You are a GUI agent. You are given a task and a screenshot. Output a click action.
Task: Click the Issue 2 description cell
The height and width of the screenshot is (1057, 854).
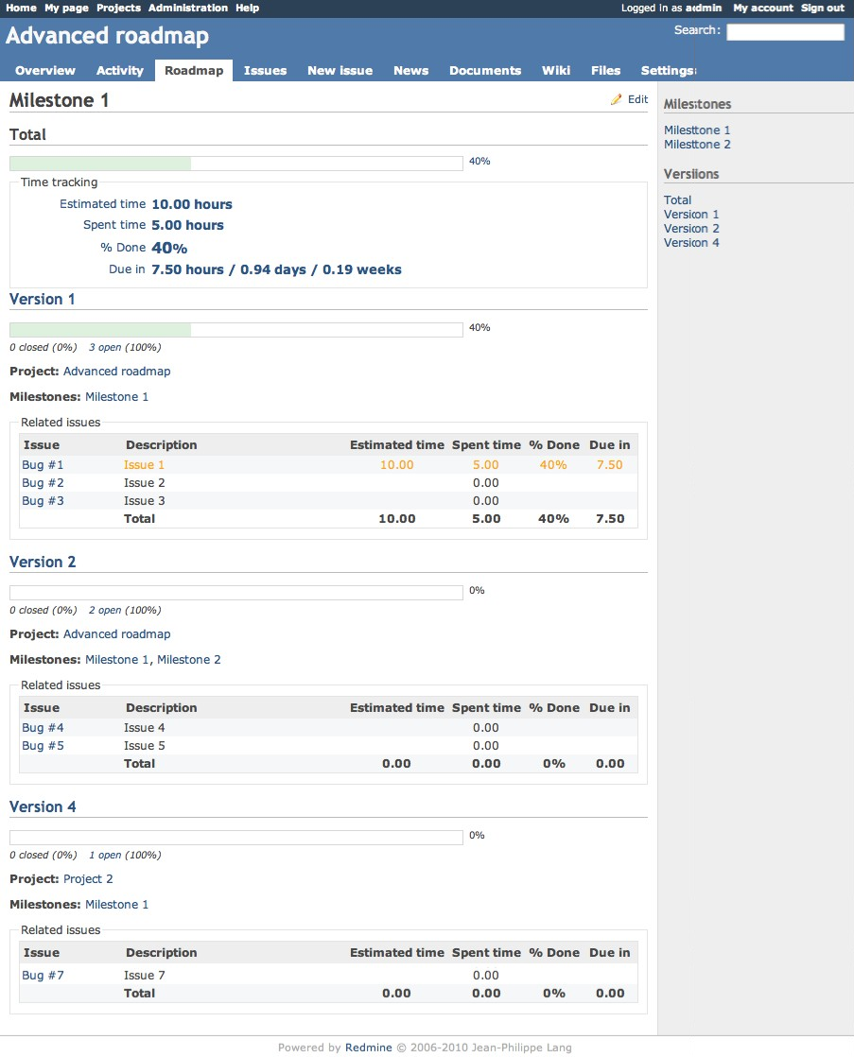[x=145, y=483]
